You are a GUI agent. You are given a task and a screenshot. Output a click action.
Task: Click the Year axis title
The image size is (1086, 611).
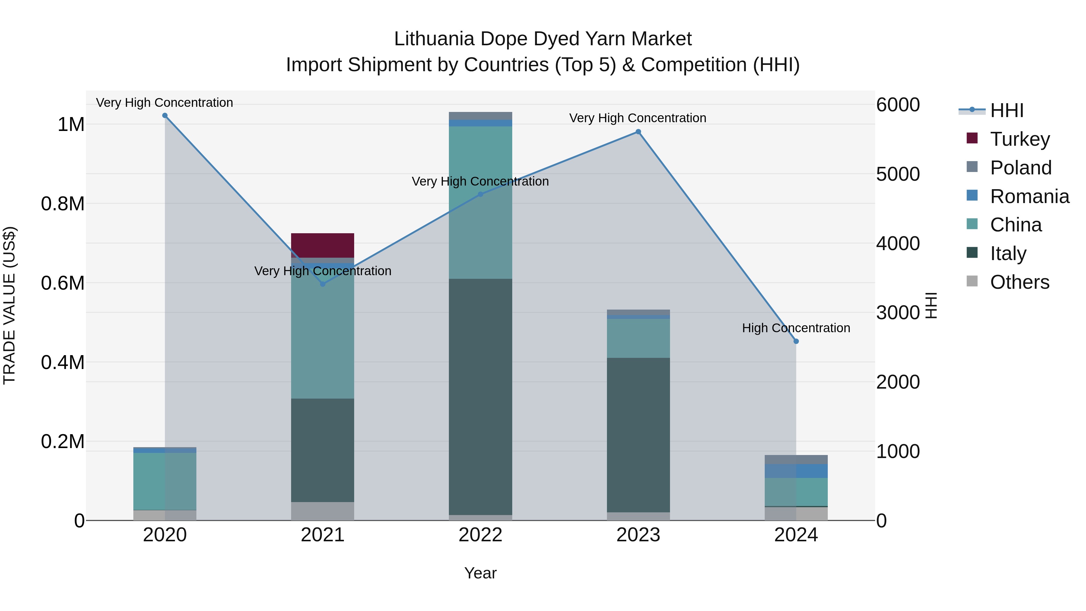tap(481, 574)
